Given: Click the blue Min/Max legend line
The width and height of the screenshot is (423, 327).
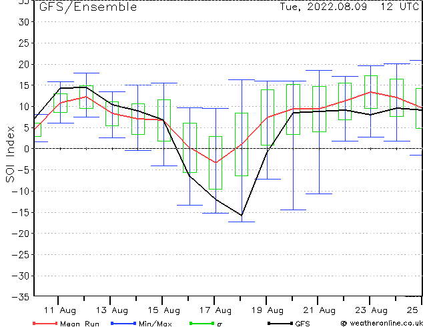Looking at the screenshot, I should click(x=123, y=323).
